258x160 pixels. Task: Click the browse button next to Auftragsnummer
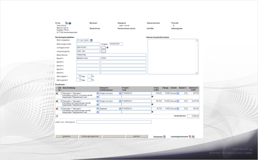click(103, 48)
